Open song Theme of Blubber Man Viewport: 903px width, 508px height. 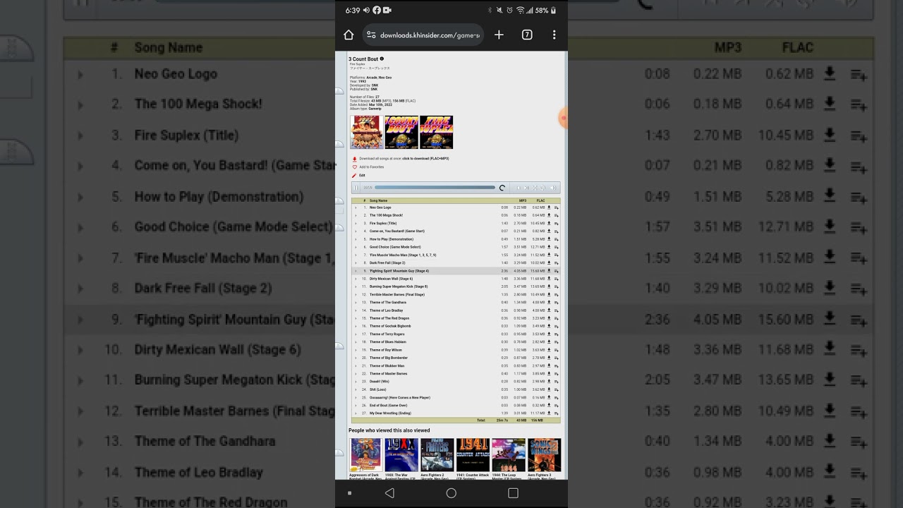pyautogui.click(x=387, y=365)
